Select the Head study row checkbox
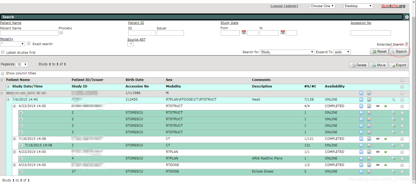This screenshot has height=184, width=416. (402, 100)
